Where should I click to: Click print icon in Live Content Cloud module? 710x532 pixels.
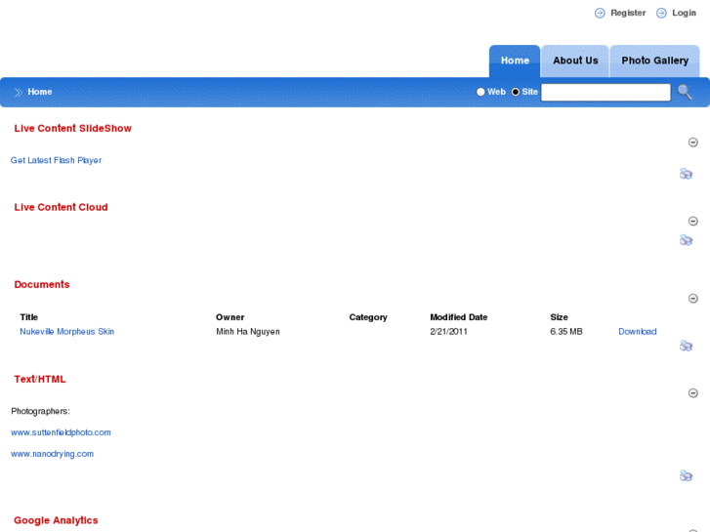click(x=686, y=239)
